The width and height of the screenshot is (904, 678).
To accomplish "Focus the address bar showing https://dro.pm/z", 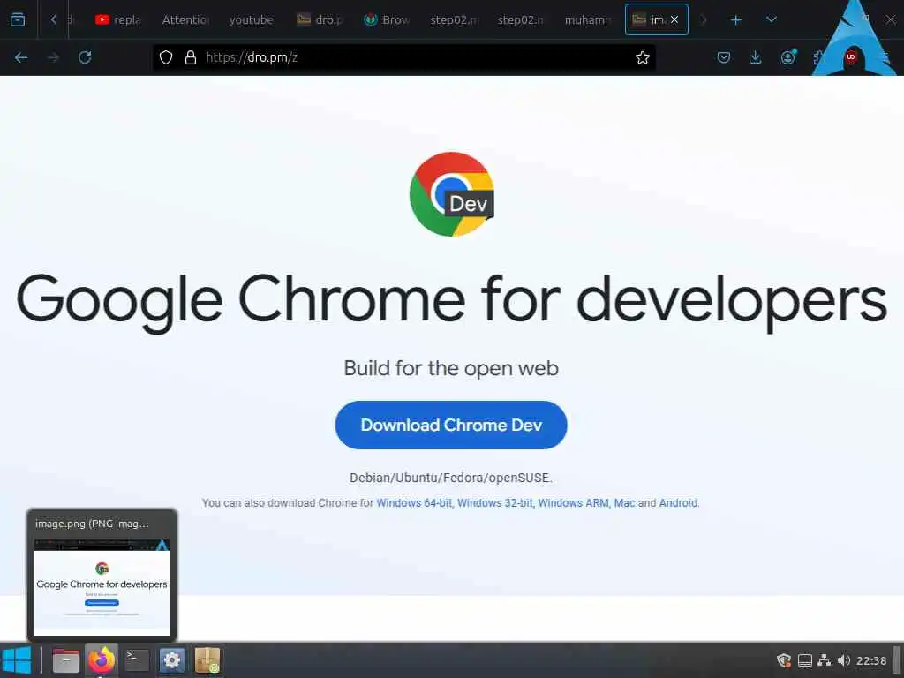I will coord(403,57).
